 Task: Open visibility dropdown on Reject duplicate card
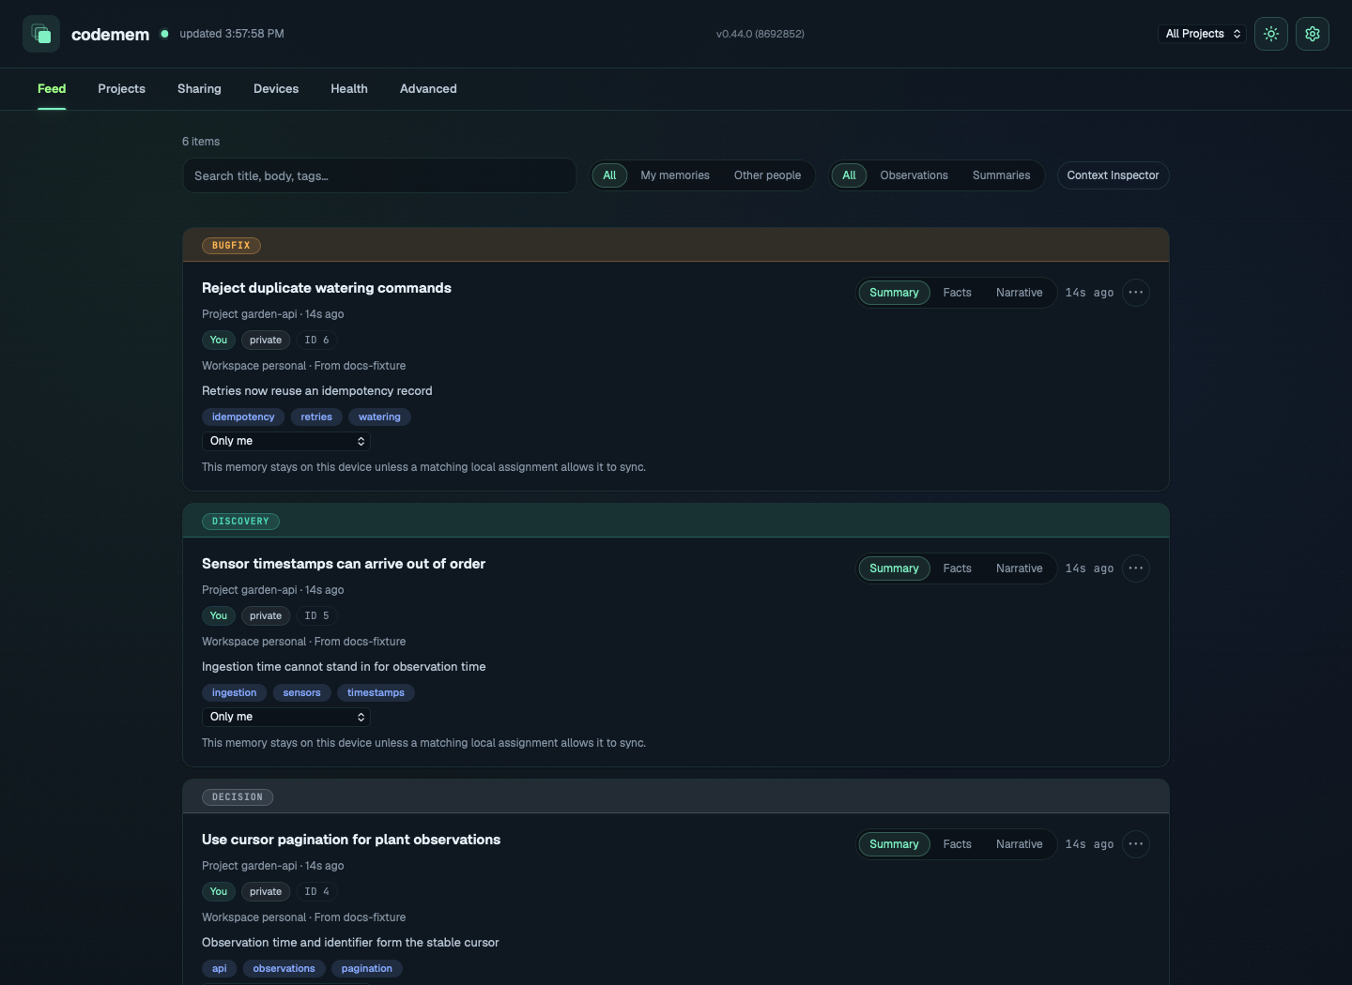click(286, 441)
